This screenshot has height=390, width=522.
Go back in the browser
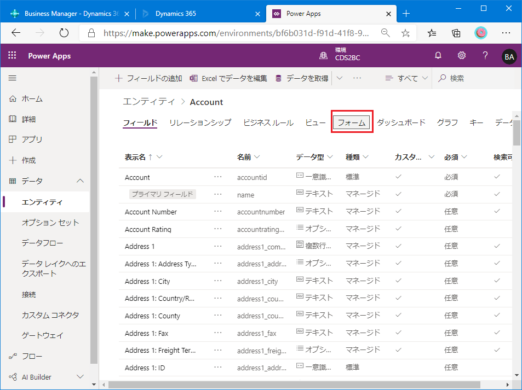16,33
